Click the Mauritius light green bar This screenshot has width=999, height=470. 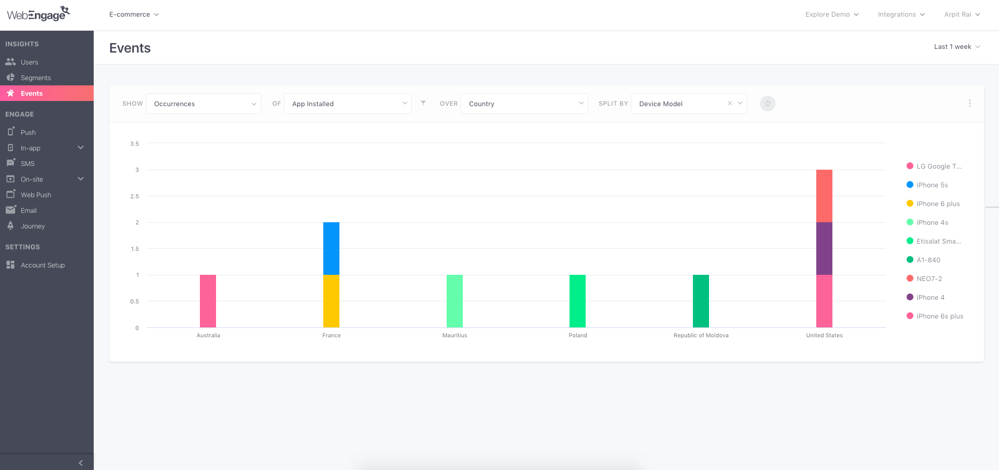point(454,301)
